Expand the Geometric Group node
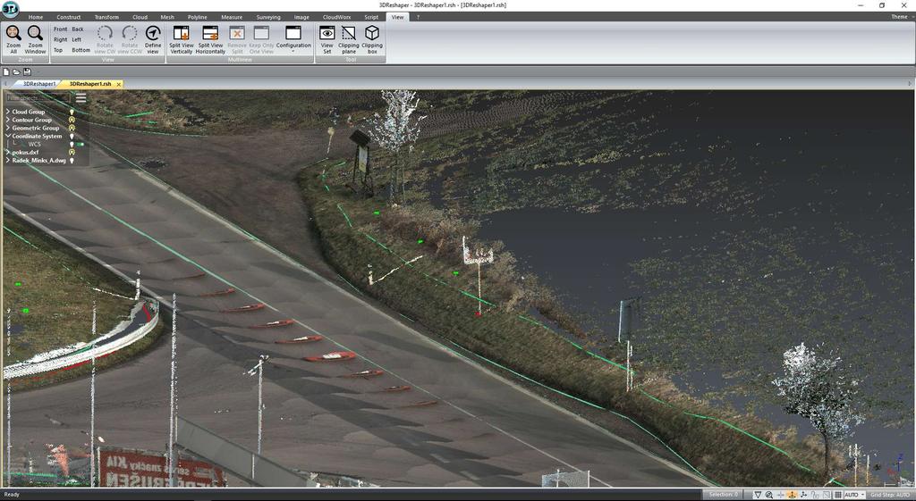 7,128
